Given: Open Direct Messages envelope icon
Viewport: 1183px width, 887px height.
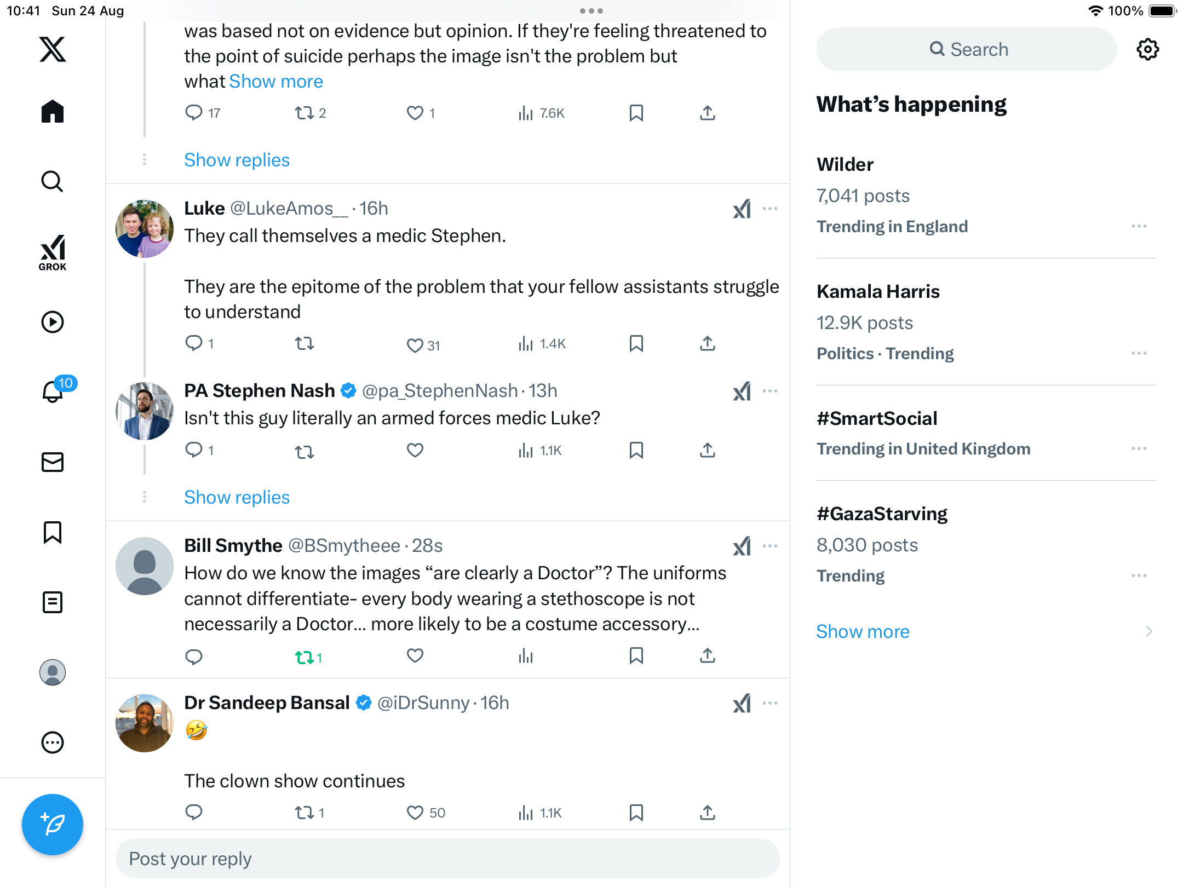Looking at the screenshot, I should (53, 462).
